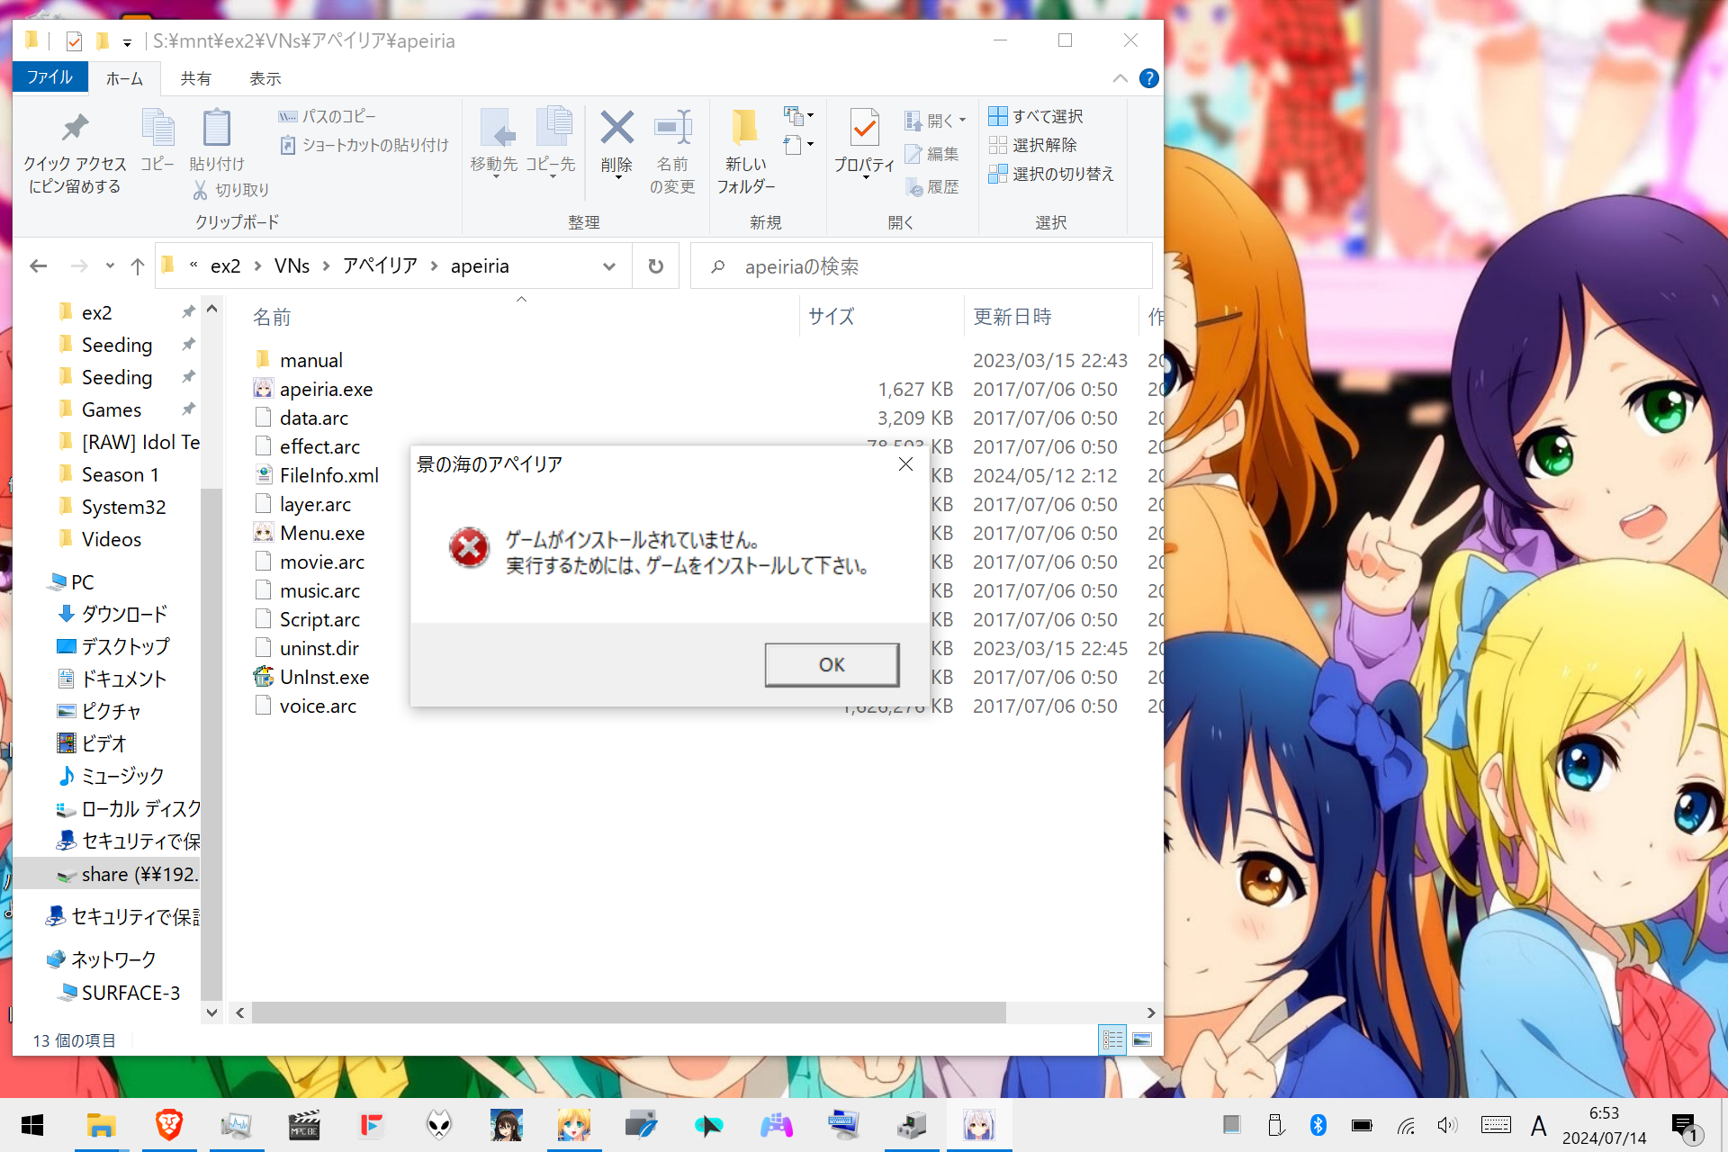Switch to the 表示 tab
Image resolution: width=1728 pixels, height=1152 pixels.
pos(265,78)
